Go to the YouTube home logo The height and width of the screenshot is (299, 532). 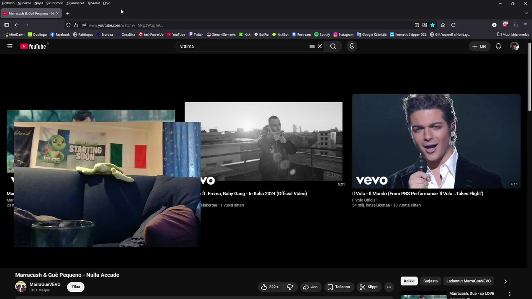tap(33, 46)
